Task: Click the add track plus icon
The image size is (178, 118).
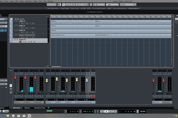Action: point(47,16)
